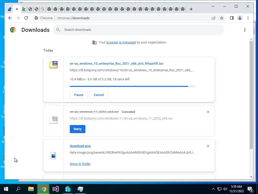Switch to the Google 'G' tab
Viewport: 258px width, 194px height.
point(43,9)
